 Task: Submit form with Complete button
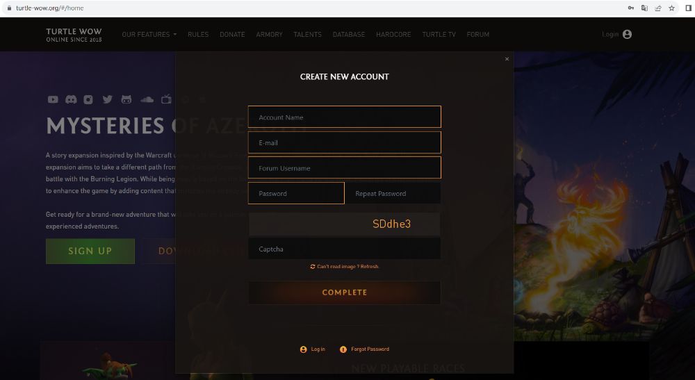point(345,292)
